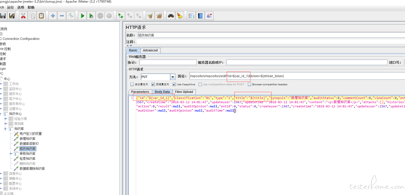Click the 路径 path input field
The image size is (405, 195).
click(297, 76)
